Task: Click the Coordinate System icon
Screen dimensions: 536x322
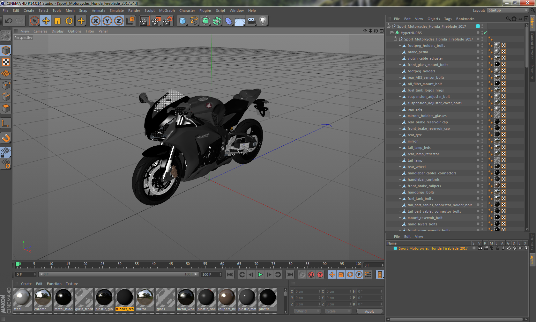Action: pos(130,21)
